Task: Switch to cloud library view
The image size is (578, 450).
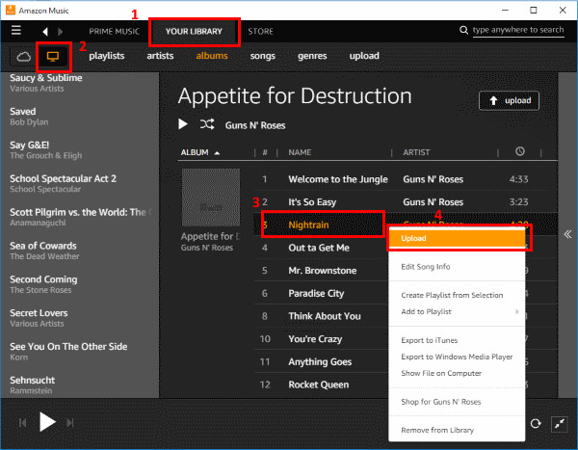Action: (21, 56)
